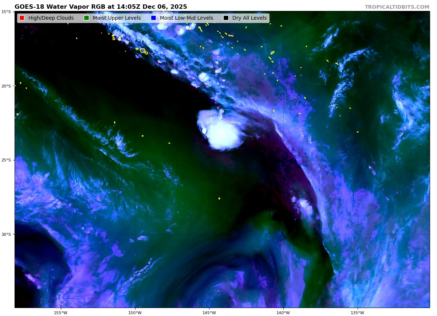The image size is (437, 316).
Task: Click the black Dry All Levels swatch
Action: pos(226,18)
